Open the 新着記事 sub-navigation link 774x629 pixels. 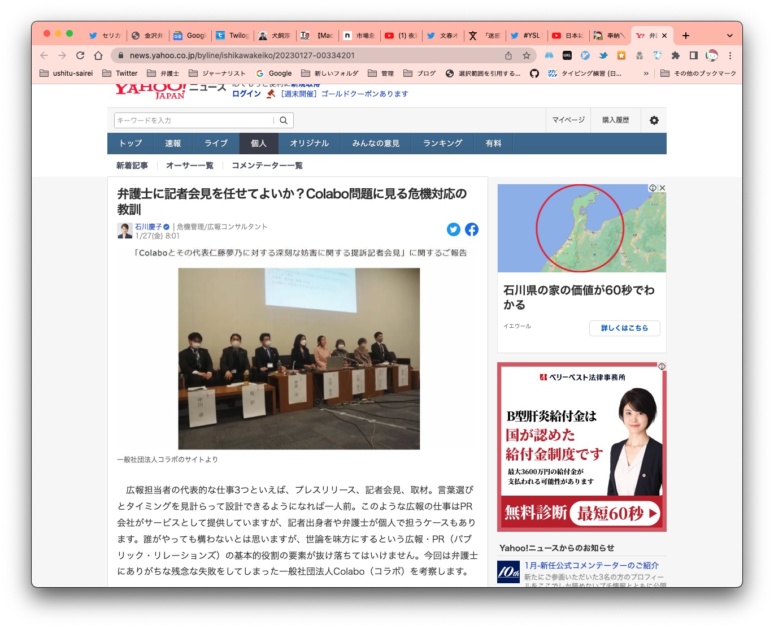pyautogui.click(x=132, y=166)
